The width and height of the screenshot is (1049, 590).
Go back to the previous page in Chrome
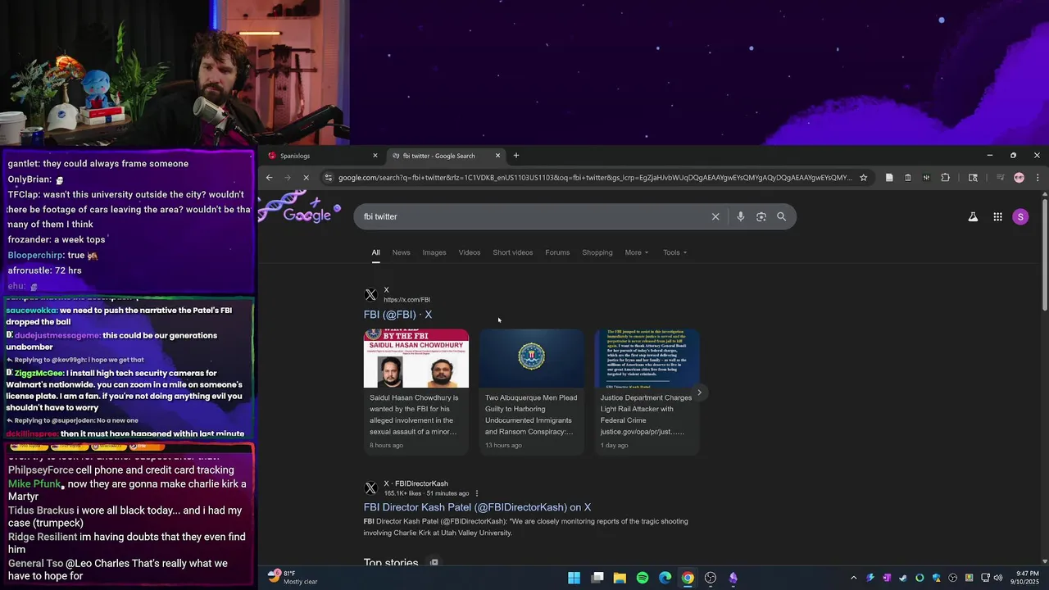[x=269, y=178]
